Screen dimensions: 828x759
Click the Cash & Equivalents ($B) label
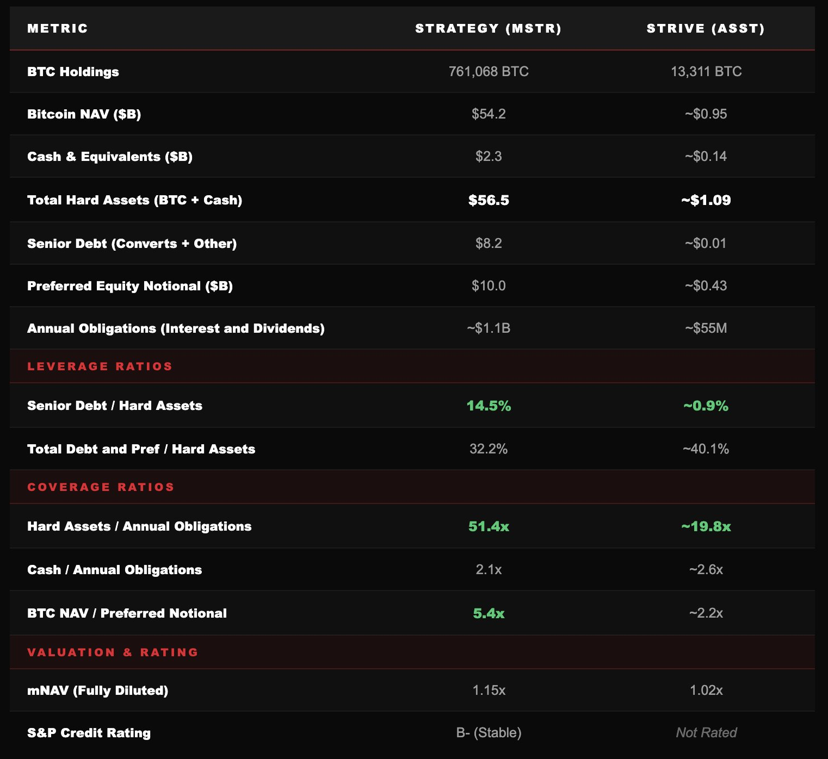(109, 157)
